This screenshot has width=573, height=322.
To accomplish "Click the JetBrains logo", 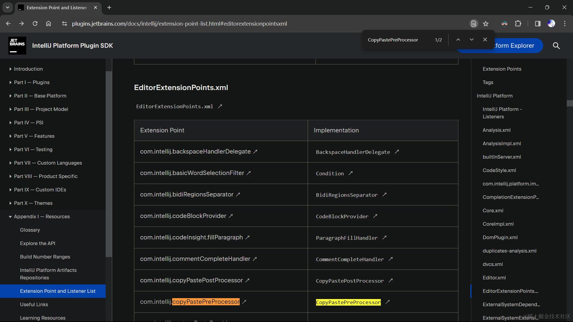I will 17,46.
